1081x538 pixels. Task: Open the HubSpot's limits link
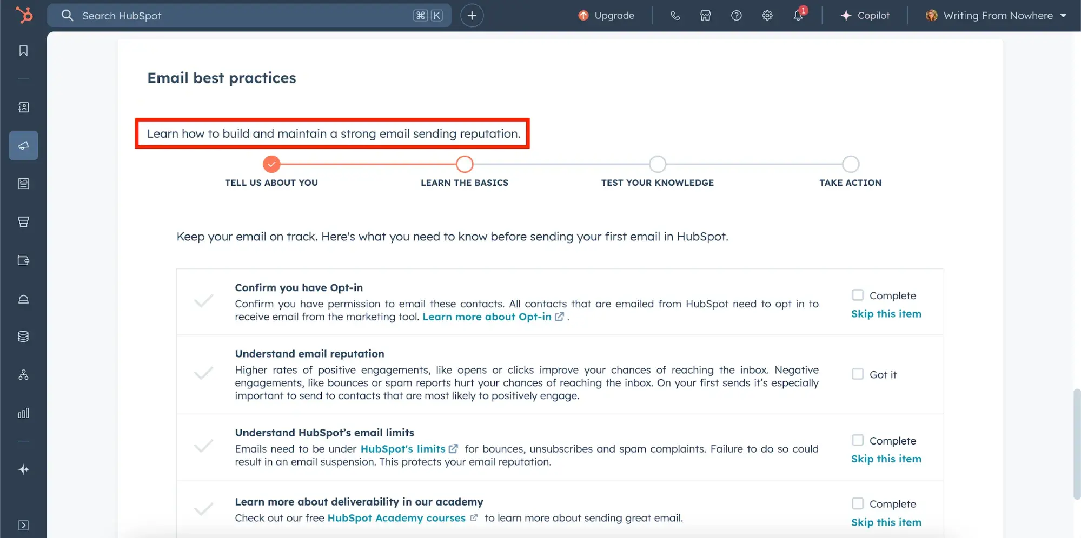pos(409,449)
